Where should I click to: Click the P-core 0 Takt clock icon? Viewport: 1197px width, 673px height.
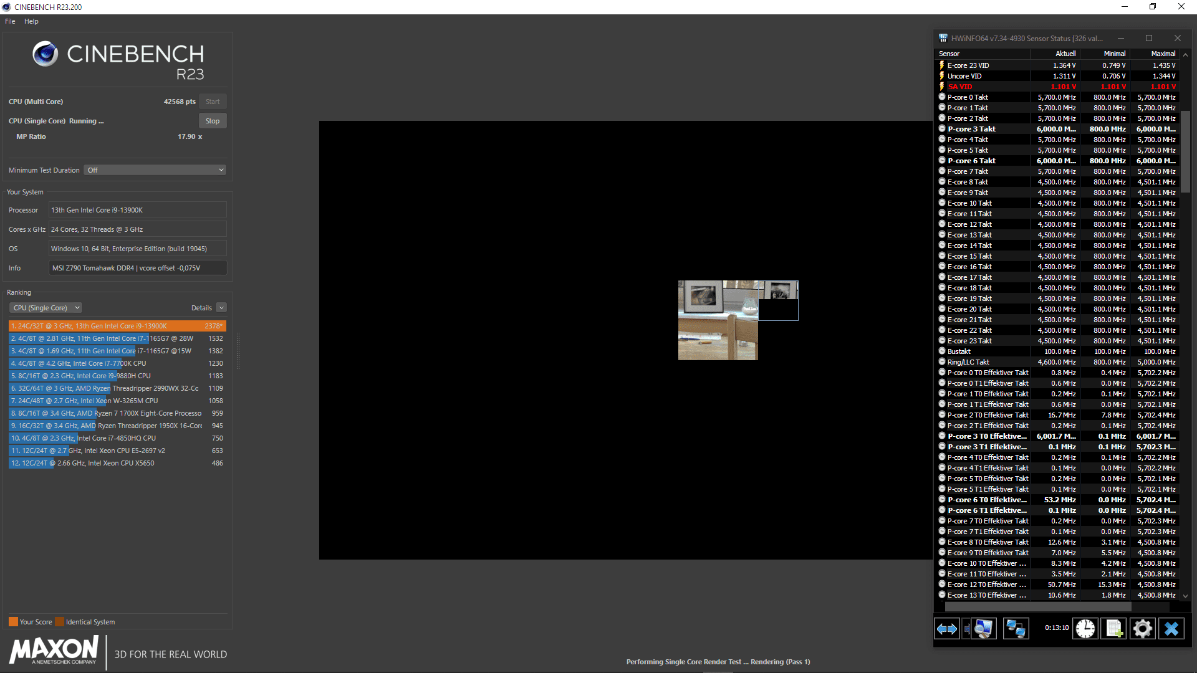[x=942, y=97]
